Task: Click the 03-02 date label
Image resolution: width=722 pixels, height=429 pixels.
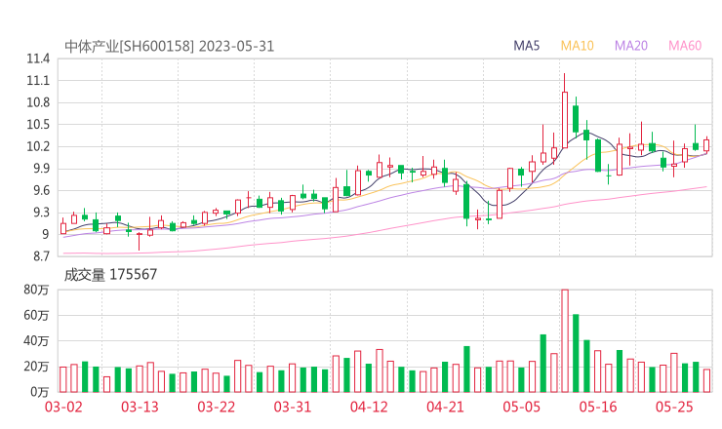Action: pyautogui.click(x=63, y=407)
